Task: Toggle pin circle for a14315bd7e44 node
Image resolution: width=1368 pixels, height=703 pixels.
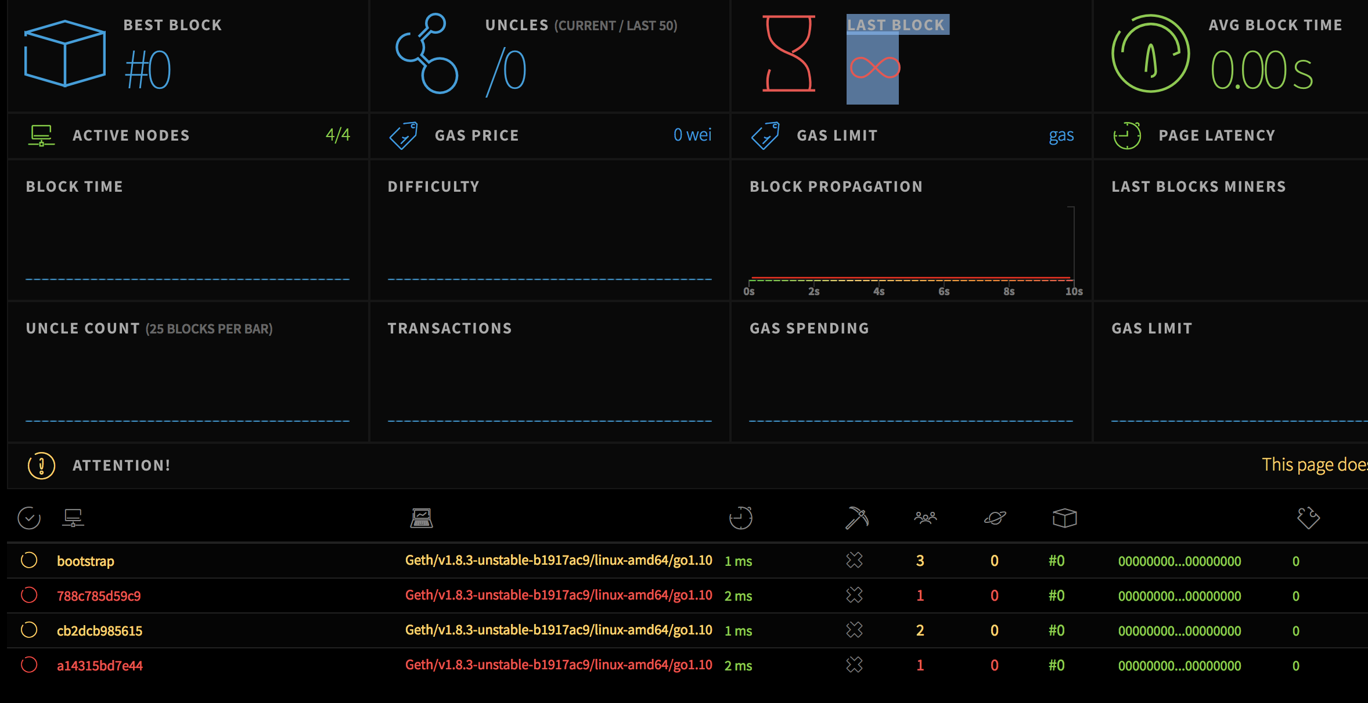Action: pyautogui.click(x=29, y=665)
